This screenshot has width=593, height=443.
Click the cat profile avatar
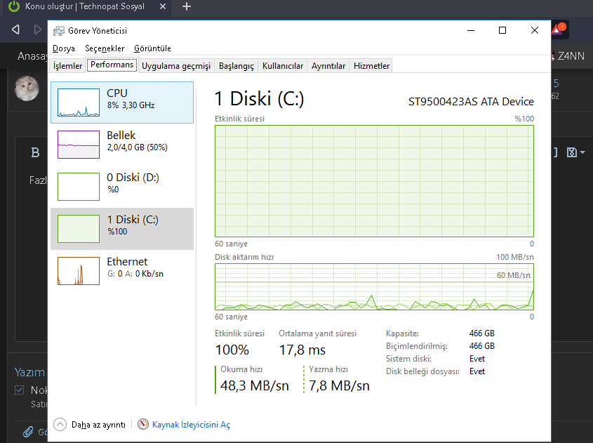pyautogui.click(x=27, y=89)
